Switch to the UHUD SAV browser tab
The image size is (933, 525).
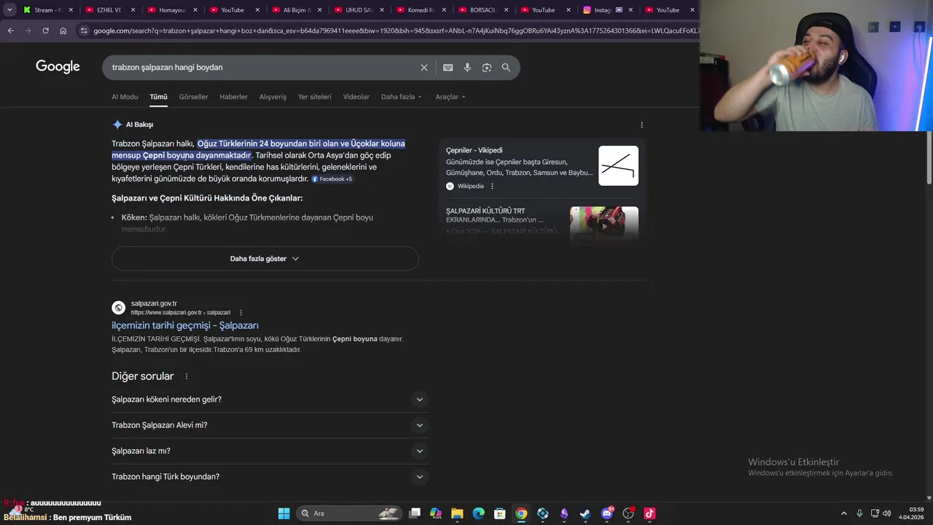[x=359, y=10]
